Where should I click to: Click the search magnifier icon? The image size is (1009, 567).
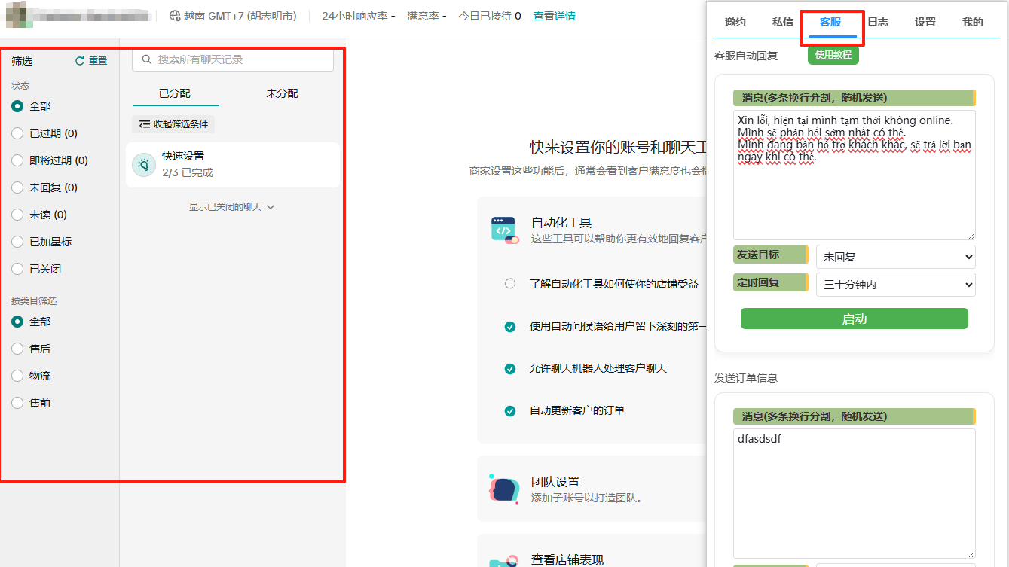(x=146, y=59)
